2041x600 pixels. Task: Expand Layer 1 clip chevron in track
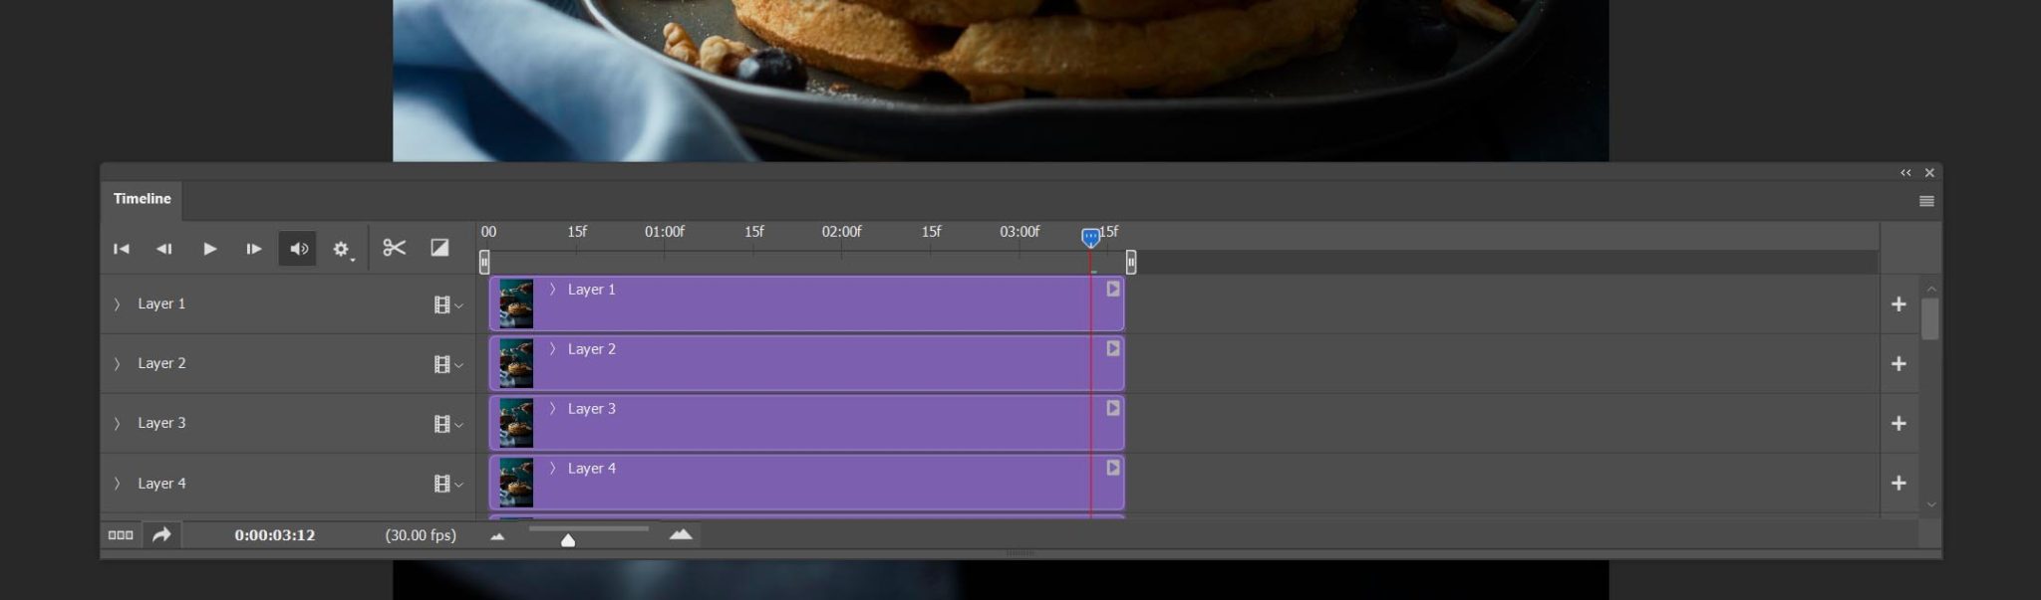(553, 290)
